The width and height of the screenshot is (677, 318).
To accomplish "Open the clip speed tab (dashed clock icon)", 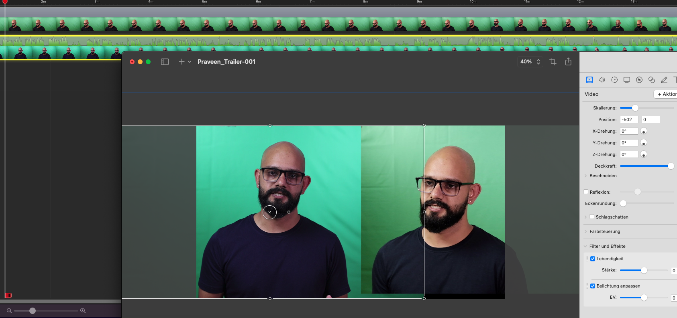I will pyautogui.click(x=614, y=80).
